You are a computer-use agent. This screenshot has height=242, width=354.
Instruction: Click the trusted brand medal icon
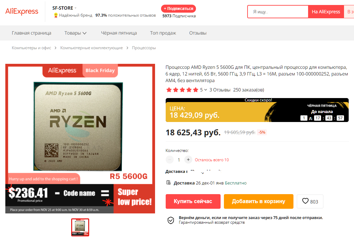(56, 15)
